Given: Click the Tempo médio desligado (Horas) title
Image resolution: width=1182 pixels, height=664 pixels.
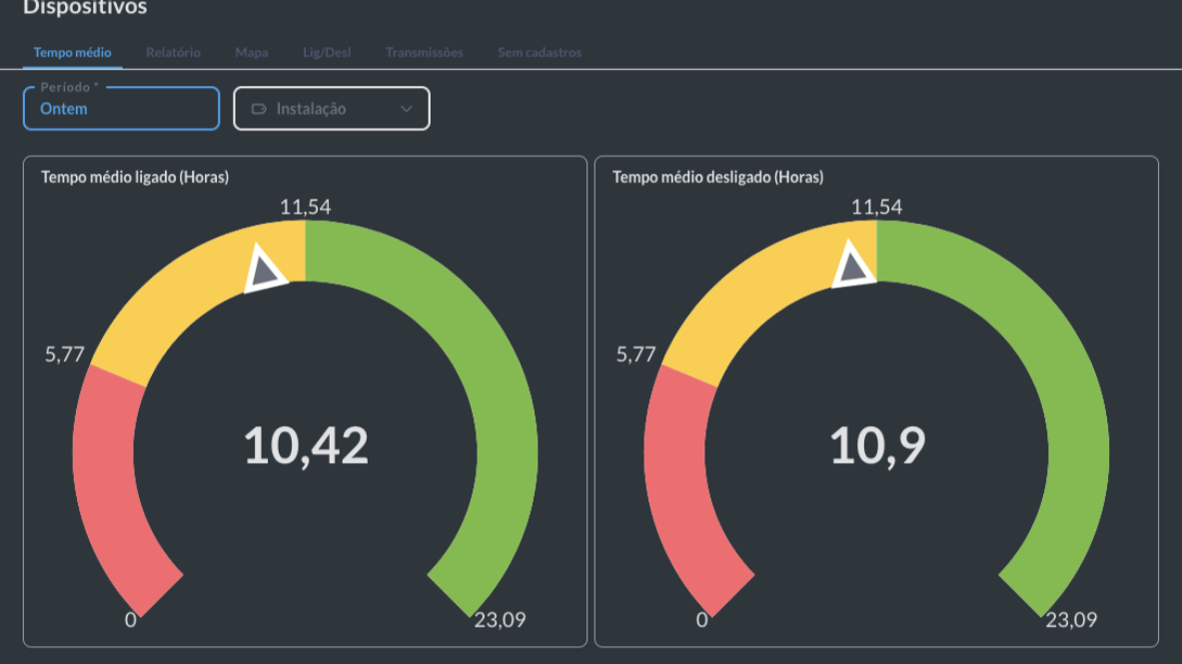Looking at the screenshot, I should click(x=717, y=177).
